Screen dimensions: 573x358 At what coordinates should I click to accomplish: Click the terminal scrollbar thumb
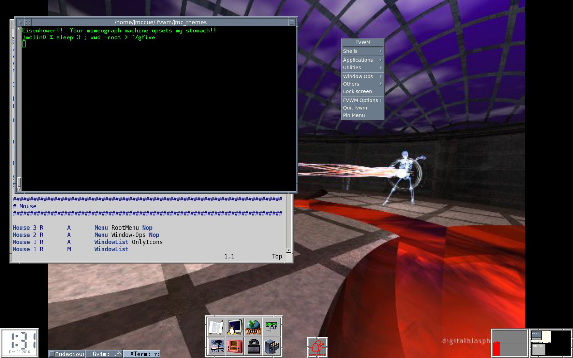tap(19, 182)
